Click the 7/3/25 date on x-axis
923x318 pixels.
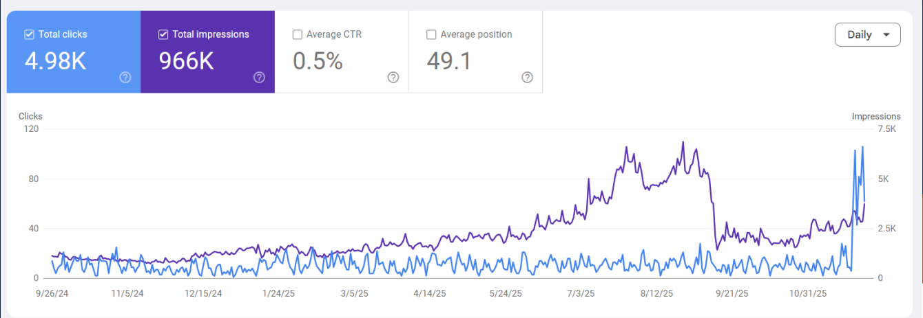click(x=580, y=293)
